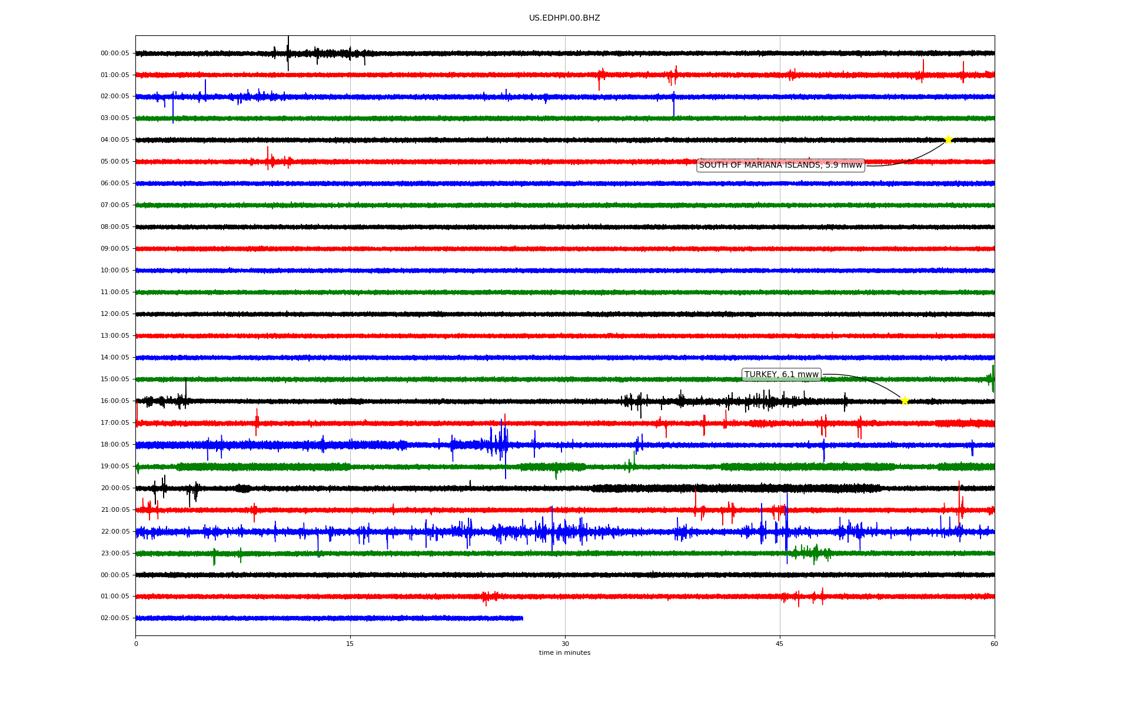Click the x-axis tick label 15
This screenshot has height=706, width=1130.
350,644
